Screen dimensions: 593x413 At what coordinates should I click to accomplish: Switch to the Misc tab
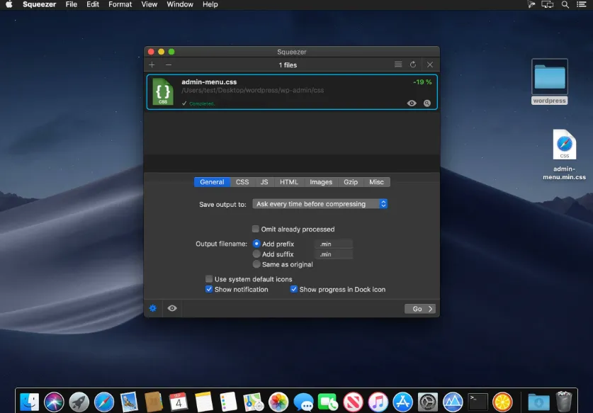tap(376, 182)
